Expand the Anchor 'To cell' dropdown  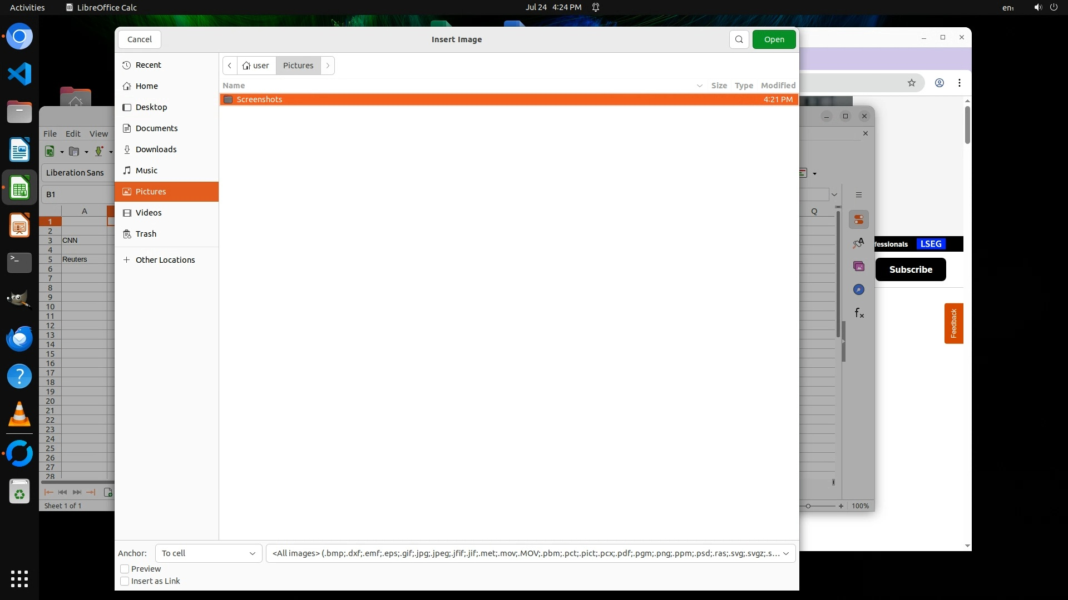[x=209, y=553]
